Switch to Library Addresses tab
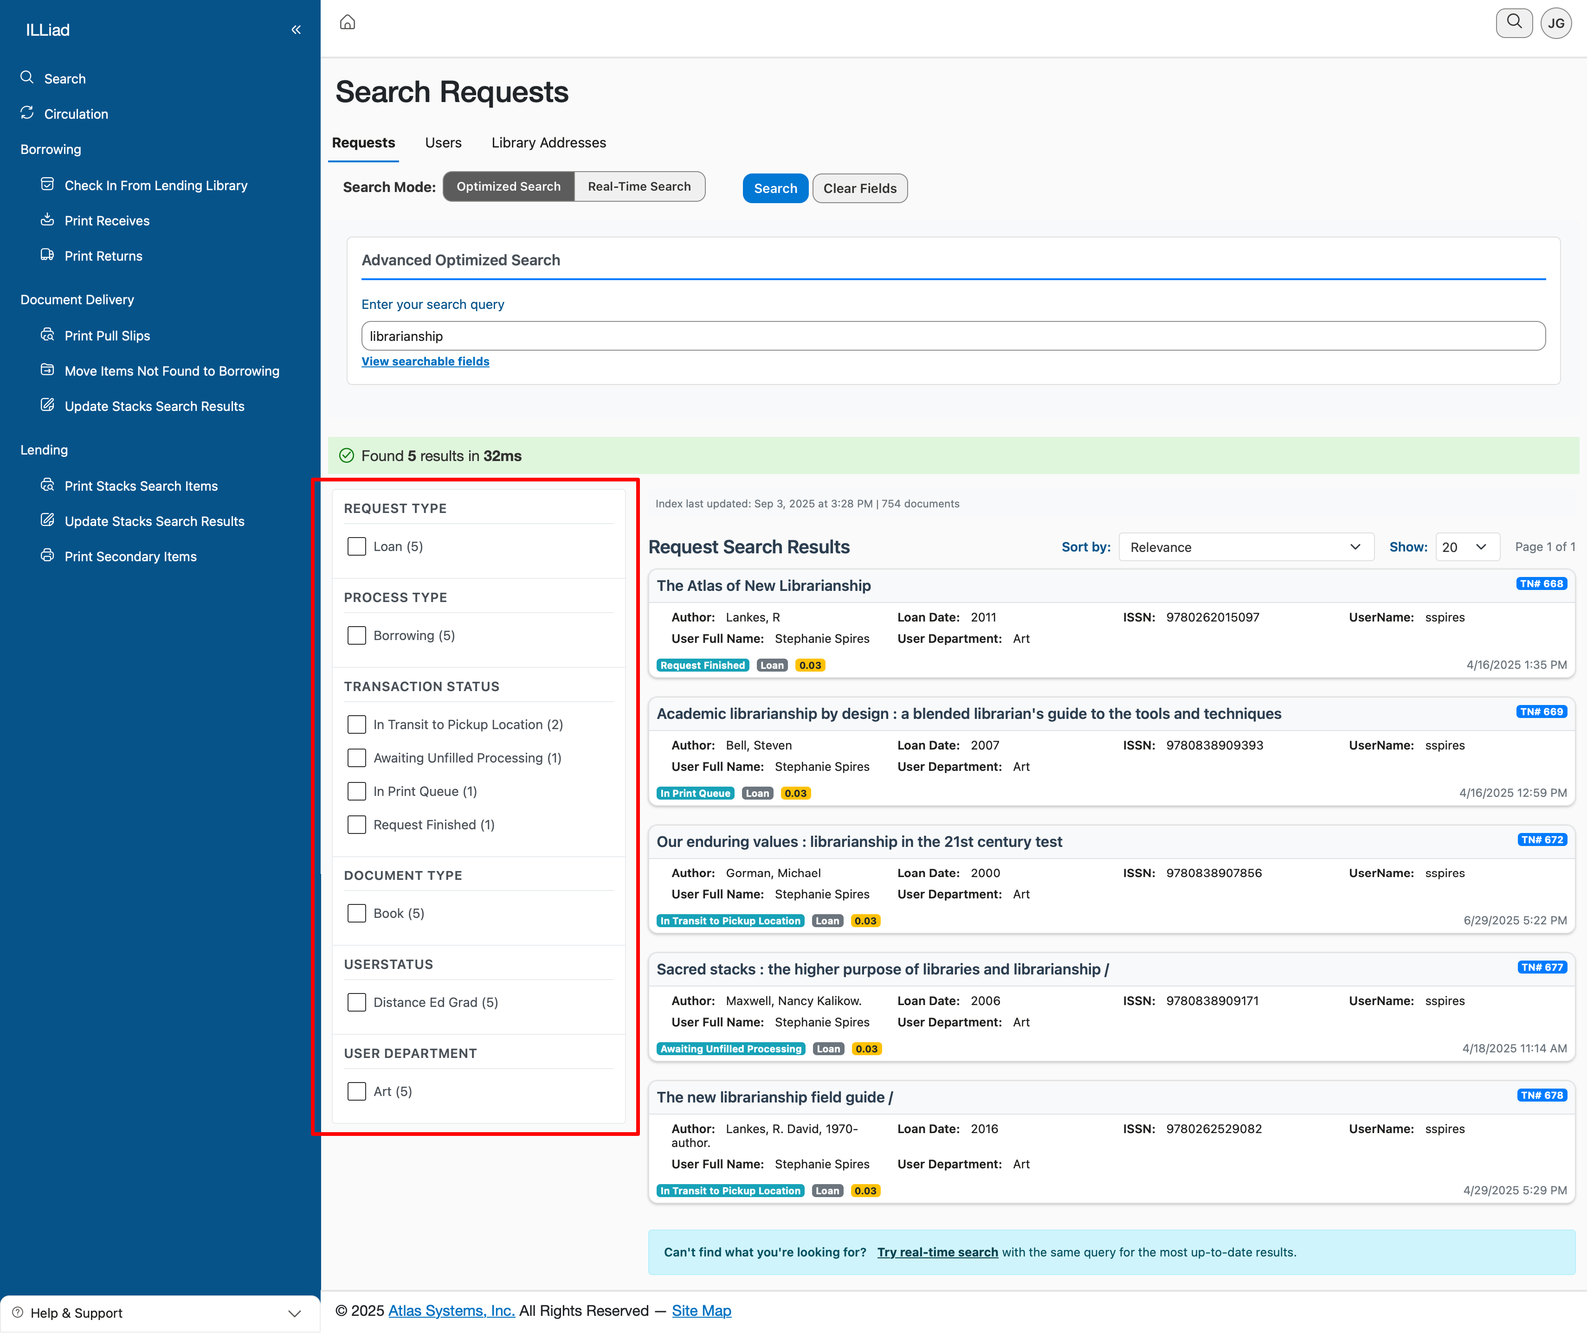The image size is (1587, 1333). 548,143
